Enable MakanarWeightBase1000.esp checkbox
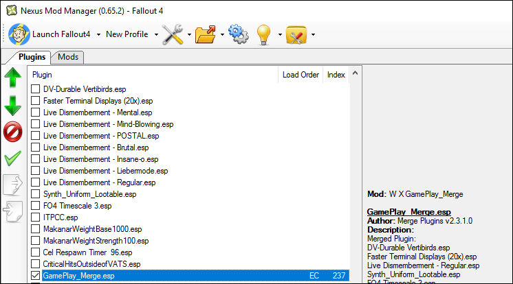This screenshot has width=513, height=284. coord(35,229)
